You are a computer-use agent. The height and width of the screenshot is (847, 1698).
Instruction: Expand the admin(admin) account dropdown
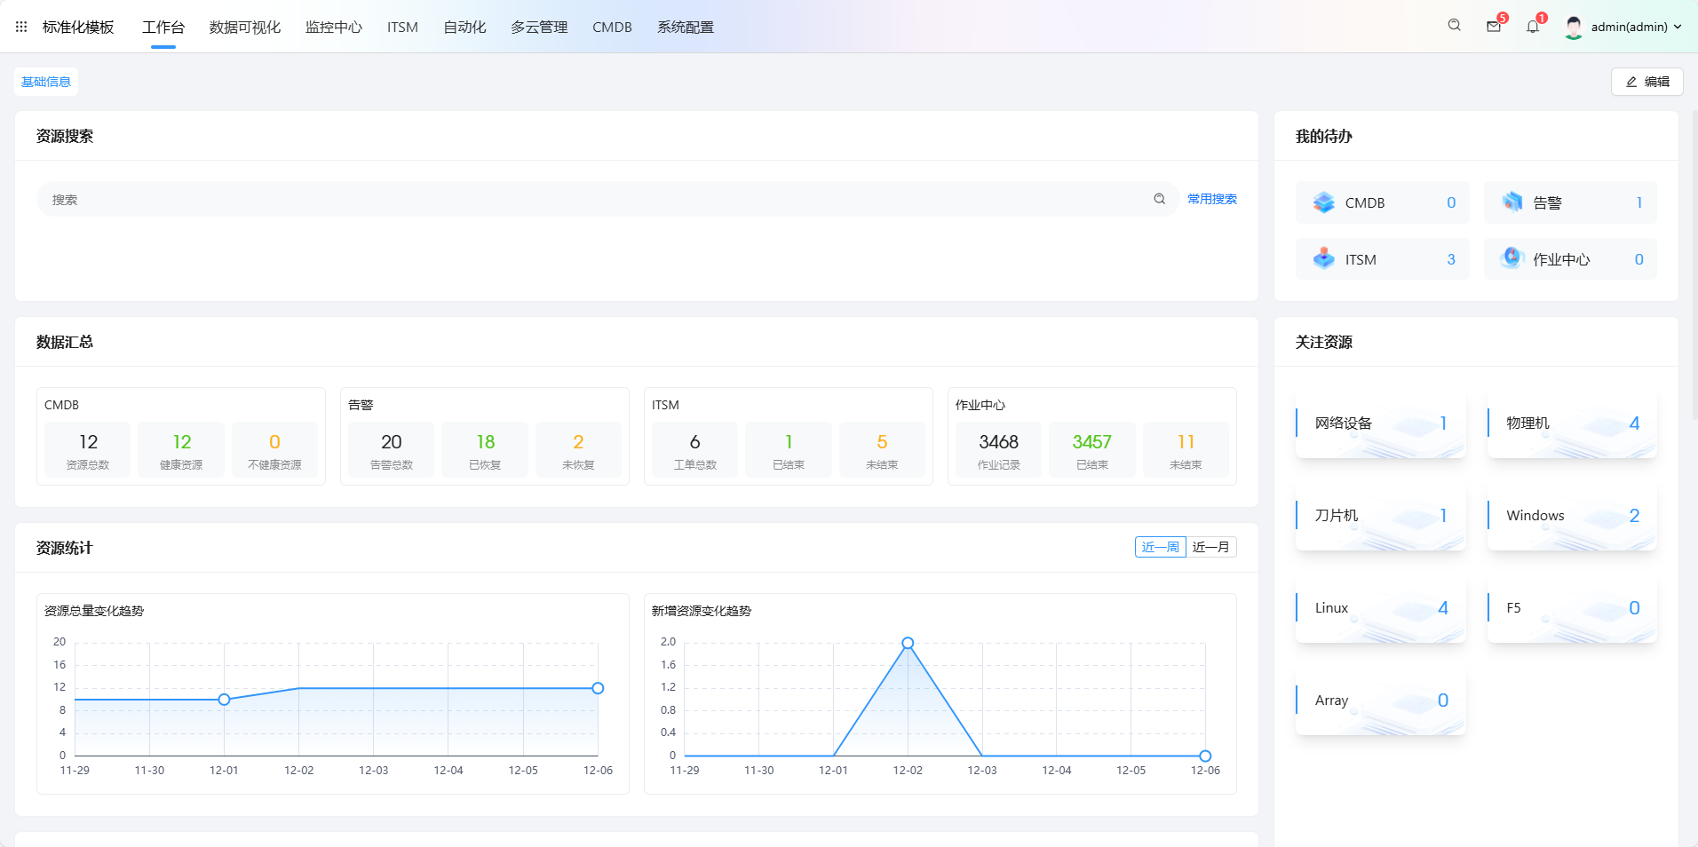1678,27
